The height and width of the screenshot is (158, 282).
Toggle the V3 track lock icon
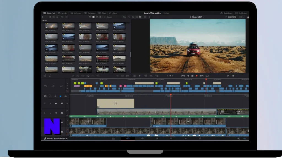click(50, 113)
